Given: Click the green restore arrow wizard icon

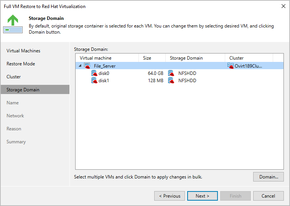Looking at the screenshot, I should [13, 24].
